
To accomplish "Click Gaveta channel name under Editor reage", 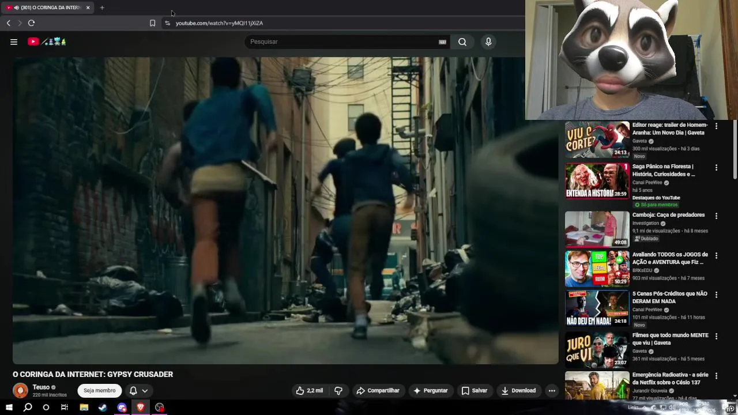I will [639, 141].
